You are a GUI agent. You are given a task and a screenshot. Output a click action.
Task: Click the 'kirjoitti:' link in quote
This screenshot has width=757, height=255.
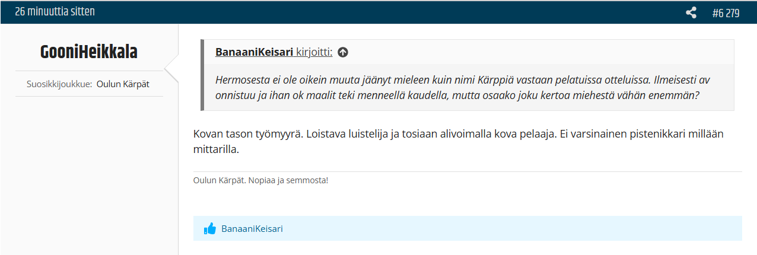[314, 52]
